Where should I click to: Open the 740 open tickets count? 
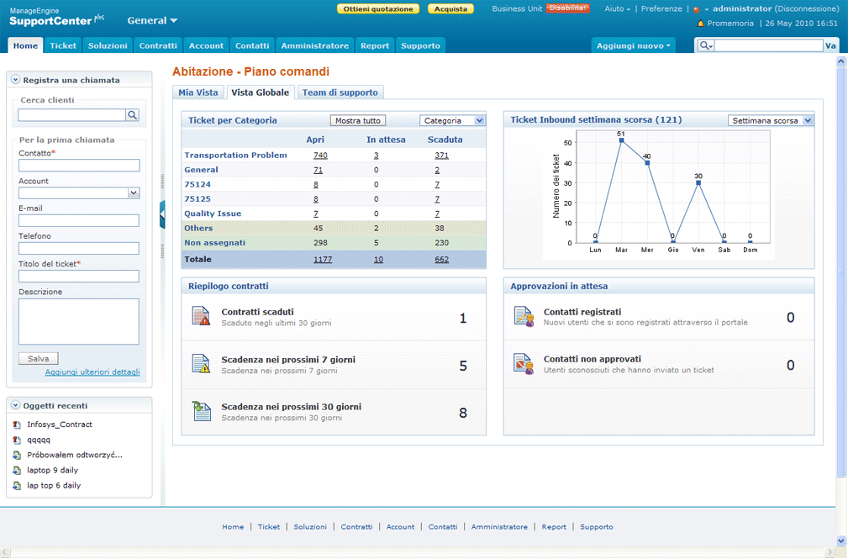(x=320, y=156)
